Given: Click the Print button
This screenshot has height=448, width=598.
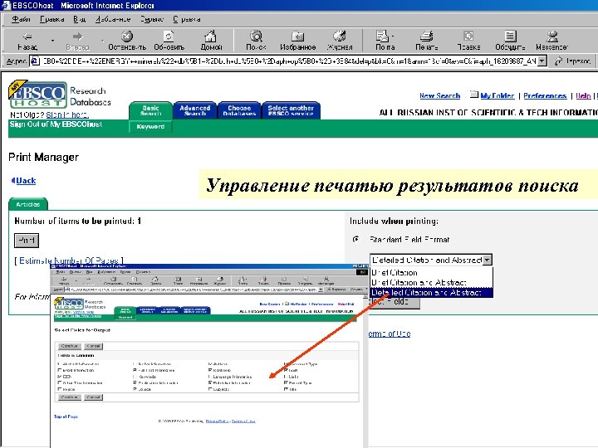Looking at the screenshot, I should click(x=27, y=241).
